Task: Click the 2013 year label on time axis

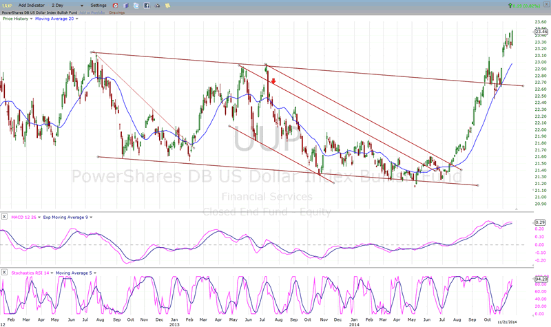Action: [x=174, y=324]
